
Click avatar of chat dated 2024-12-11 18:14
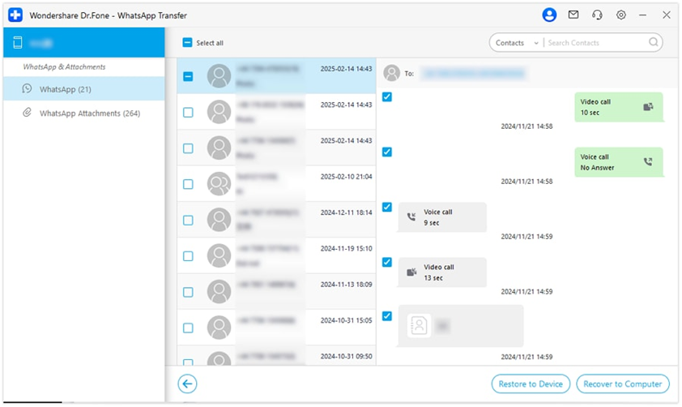pyautogui.click(x=219, y=220)
